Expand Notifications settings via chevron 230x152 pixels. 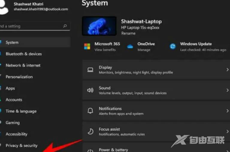pyautogui.click(x=228, y=111)
